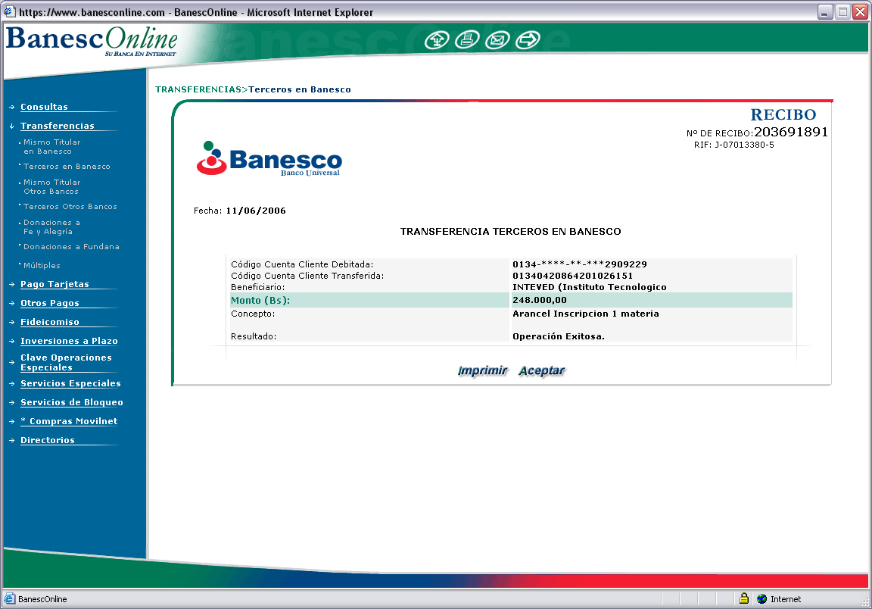Minimize the Internet Explorer window
Image resolution: width=872 pixels, height=609 pixels.
point(825,11)
